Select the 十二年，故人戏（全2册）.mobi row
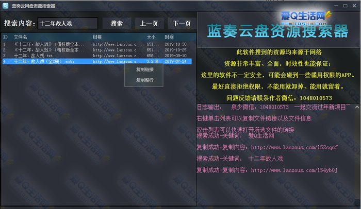The height and width of the screenshot is (209, 361). (x=97, y=61)
